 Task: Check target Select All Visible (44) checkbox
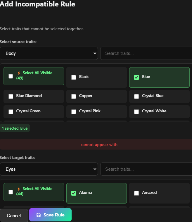coord(11,192)
